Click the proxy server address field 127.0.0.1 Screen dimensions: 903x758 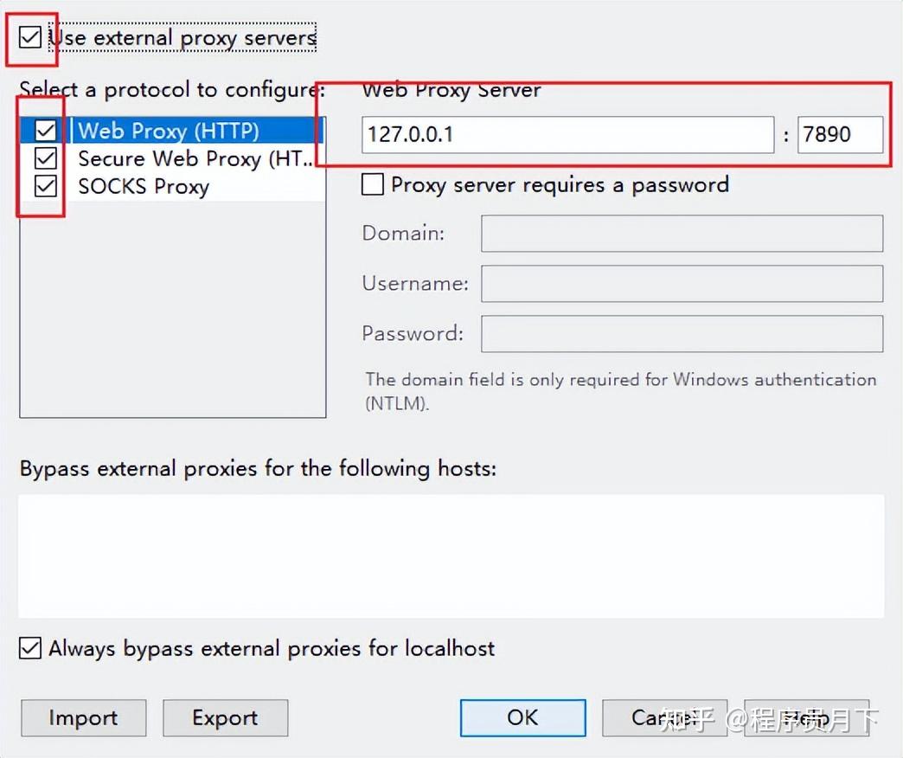click(567, 134)
